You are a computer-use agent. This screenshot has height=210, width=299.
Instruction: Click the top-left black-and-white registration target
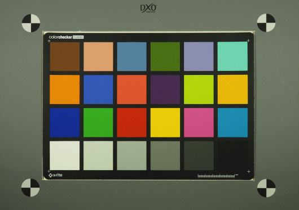(31, 23)
